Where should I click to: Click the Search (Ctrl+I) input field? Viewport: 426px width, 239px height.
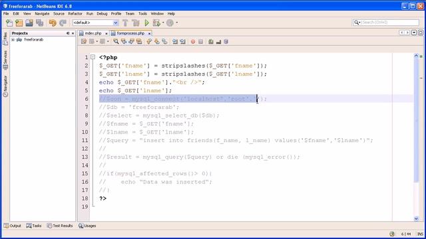pyautogui.click(x=390, y=23)
